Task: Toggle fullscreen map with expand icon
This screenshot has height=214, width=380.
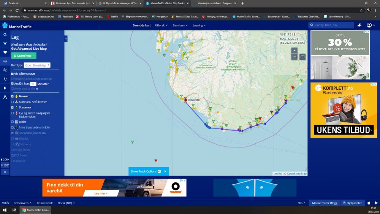Action: pos(5,172)
